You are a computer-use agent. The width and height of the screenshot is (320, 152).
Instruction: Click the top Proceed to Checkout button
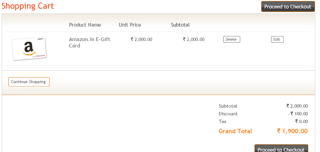pyautogui.click(x=288, y=6)
